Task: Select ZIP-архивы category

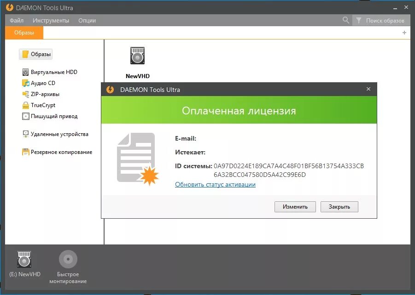Action: coord(41,94)
